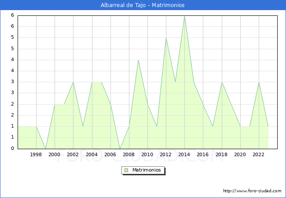Select the 2020 x-axis label

click(x=240, y=154)
